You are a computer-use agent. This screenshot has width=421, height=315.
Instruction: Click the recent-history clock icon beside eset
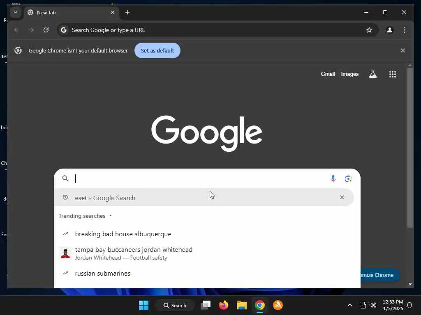click(x=65, y=197)
